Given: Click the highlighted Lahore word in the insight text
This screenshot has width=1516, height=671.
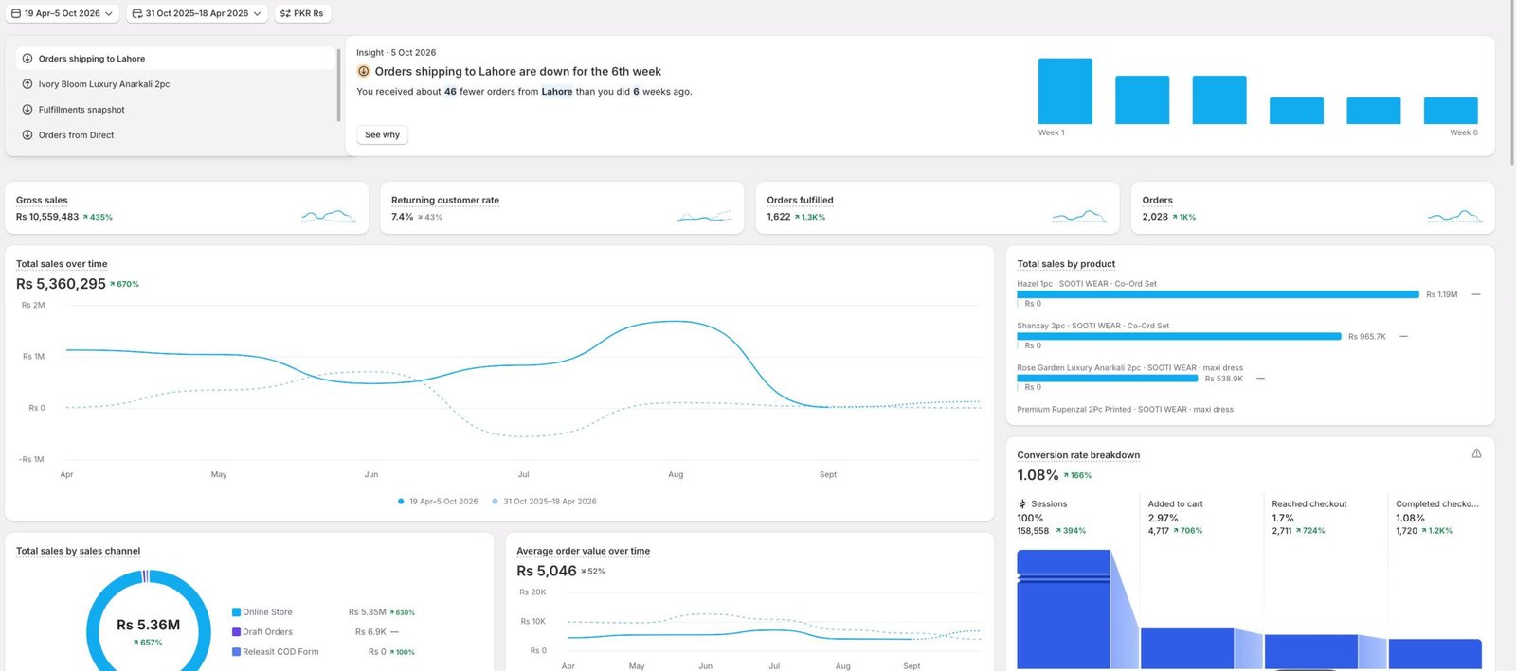Looking at the screenshot, I should (556, 92).
